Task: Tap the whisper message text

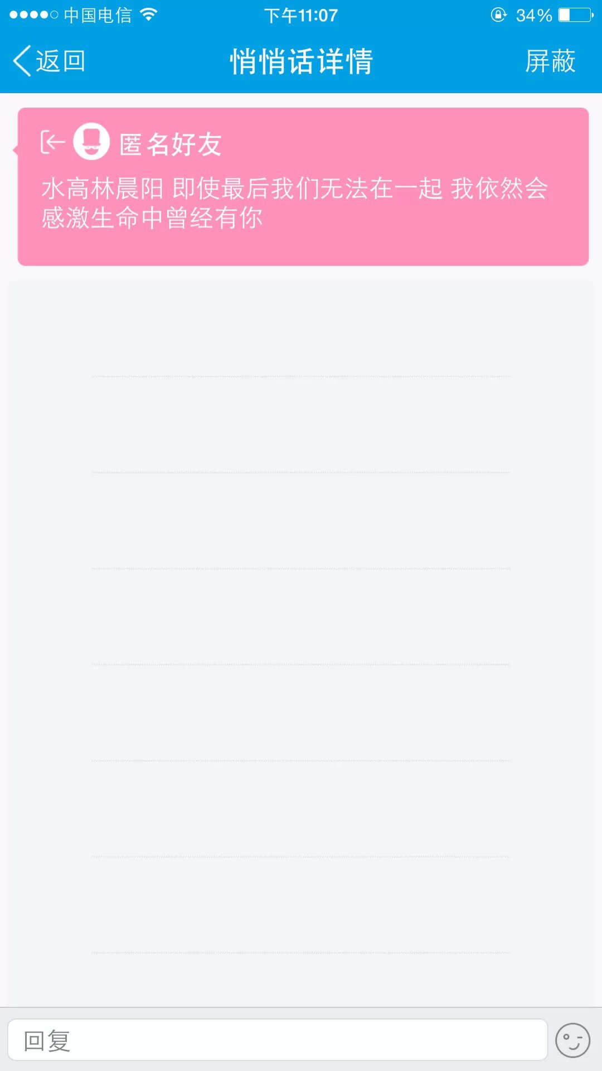Action: click(294, 203)
